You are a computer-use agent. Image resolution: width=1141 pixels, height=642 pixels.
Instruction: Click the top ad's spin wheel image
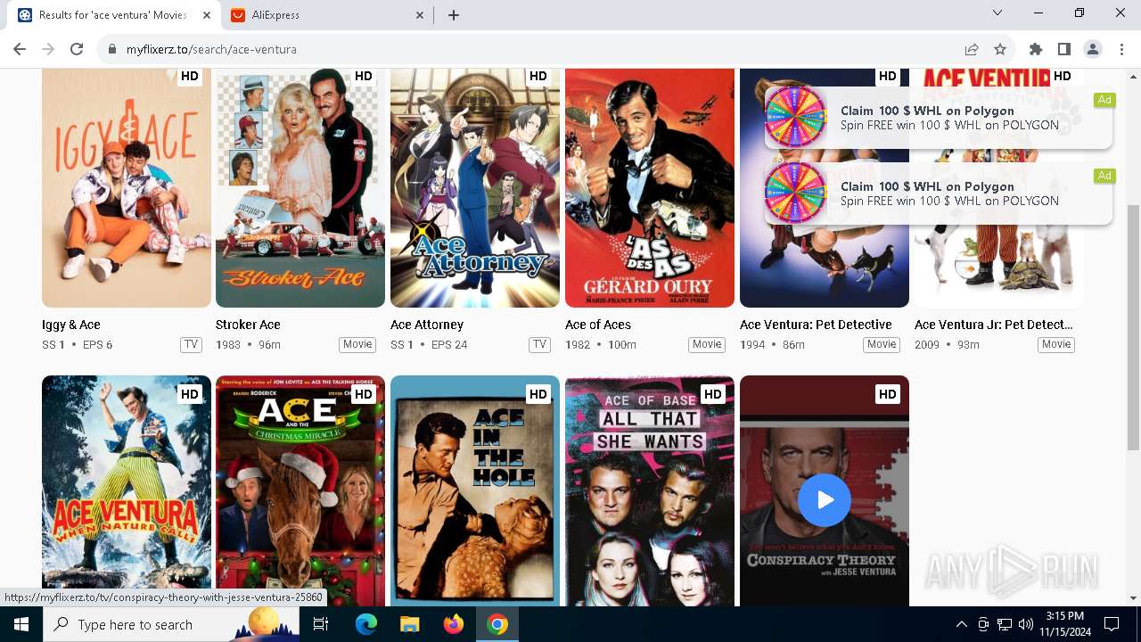[795, 117]
